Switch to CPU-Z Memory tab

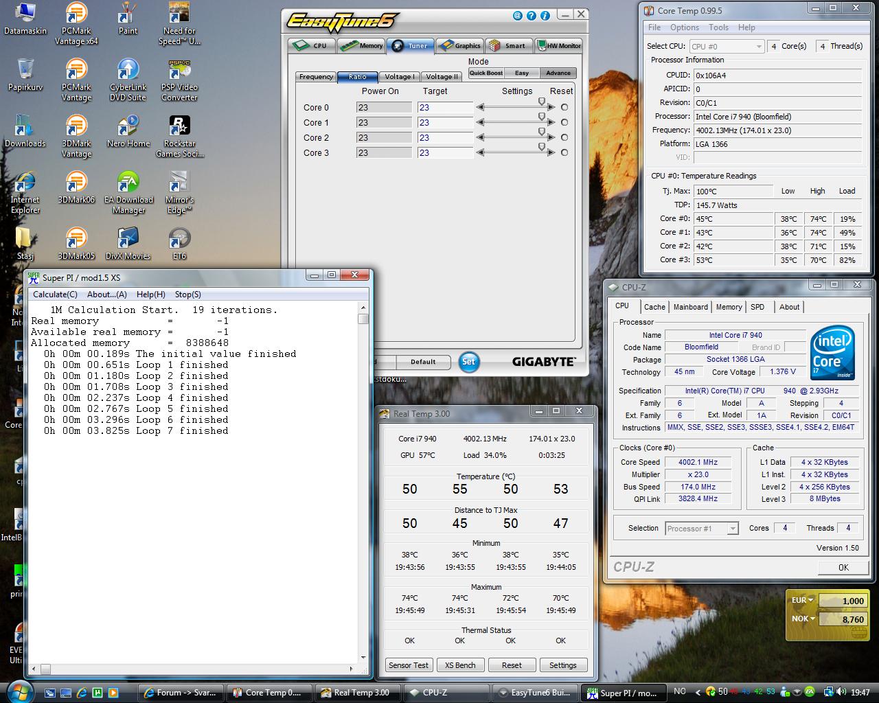tap(729, 307)
